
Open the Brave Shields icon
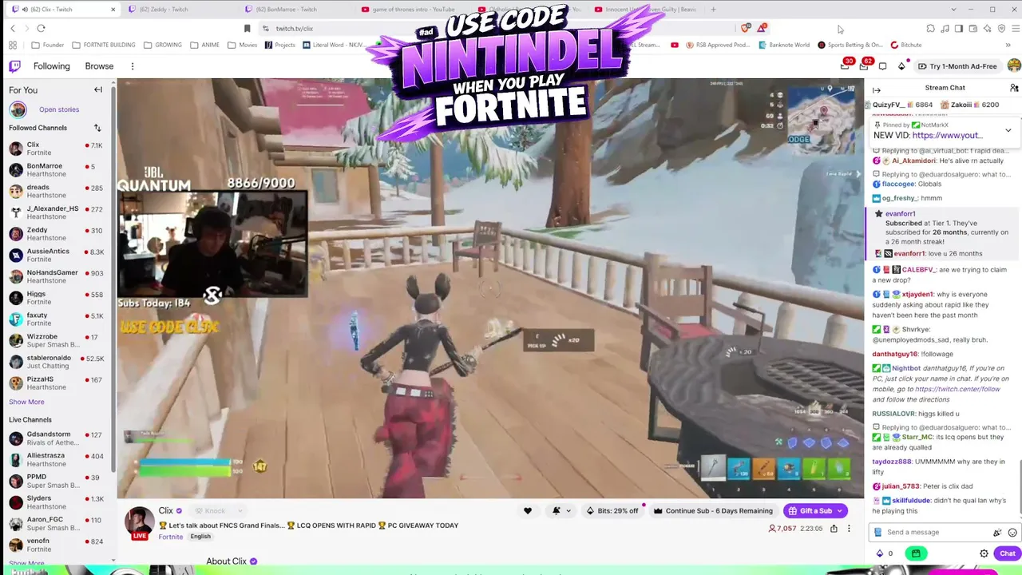[745, 29]
